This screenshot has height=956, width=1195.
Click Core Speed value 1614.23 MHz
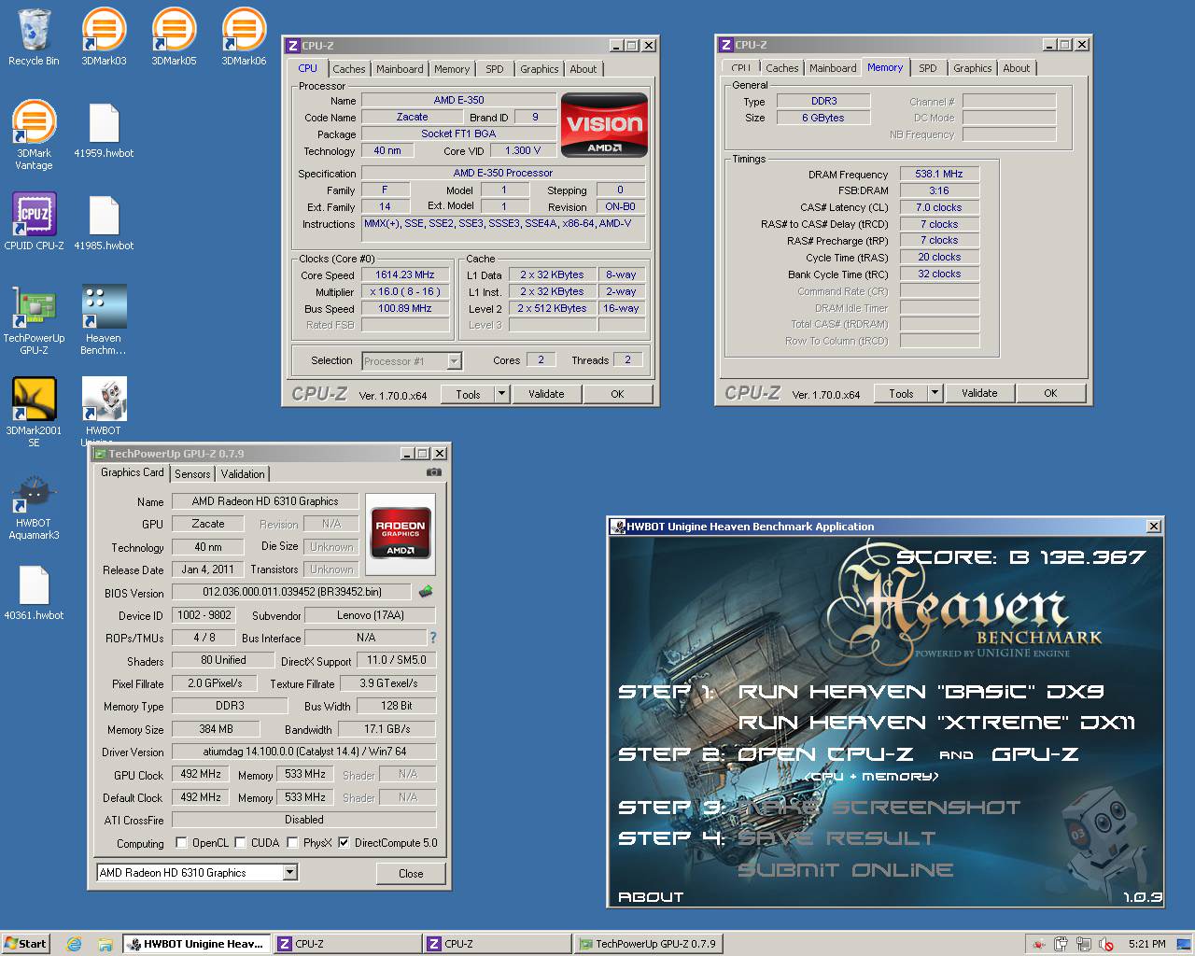405,274
